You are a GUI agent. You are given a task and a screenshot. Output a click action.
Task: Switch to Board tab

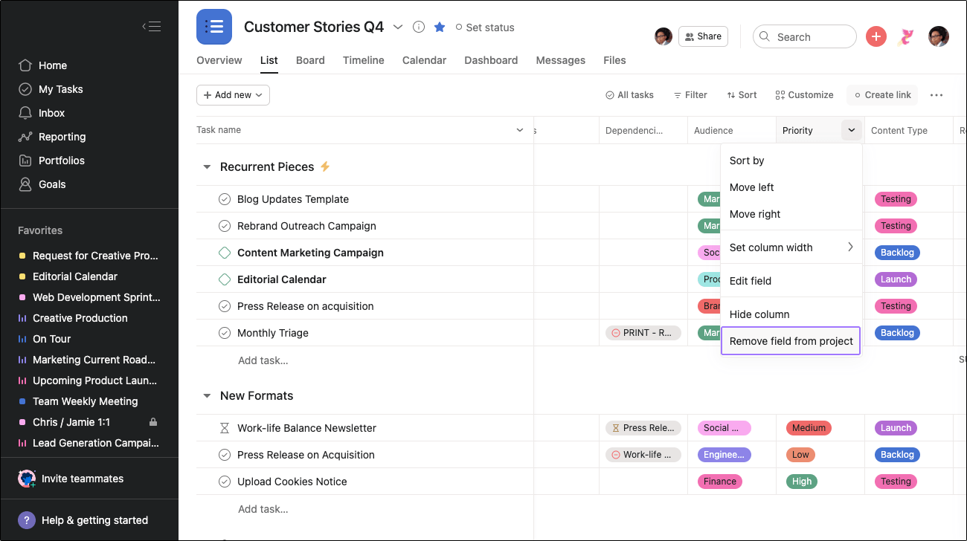tap(310, 60)
